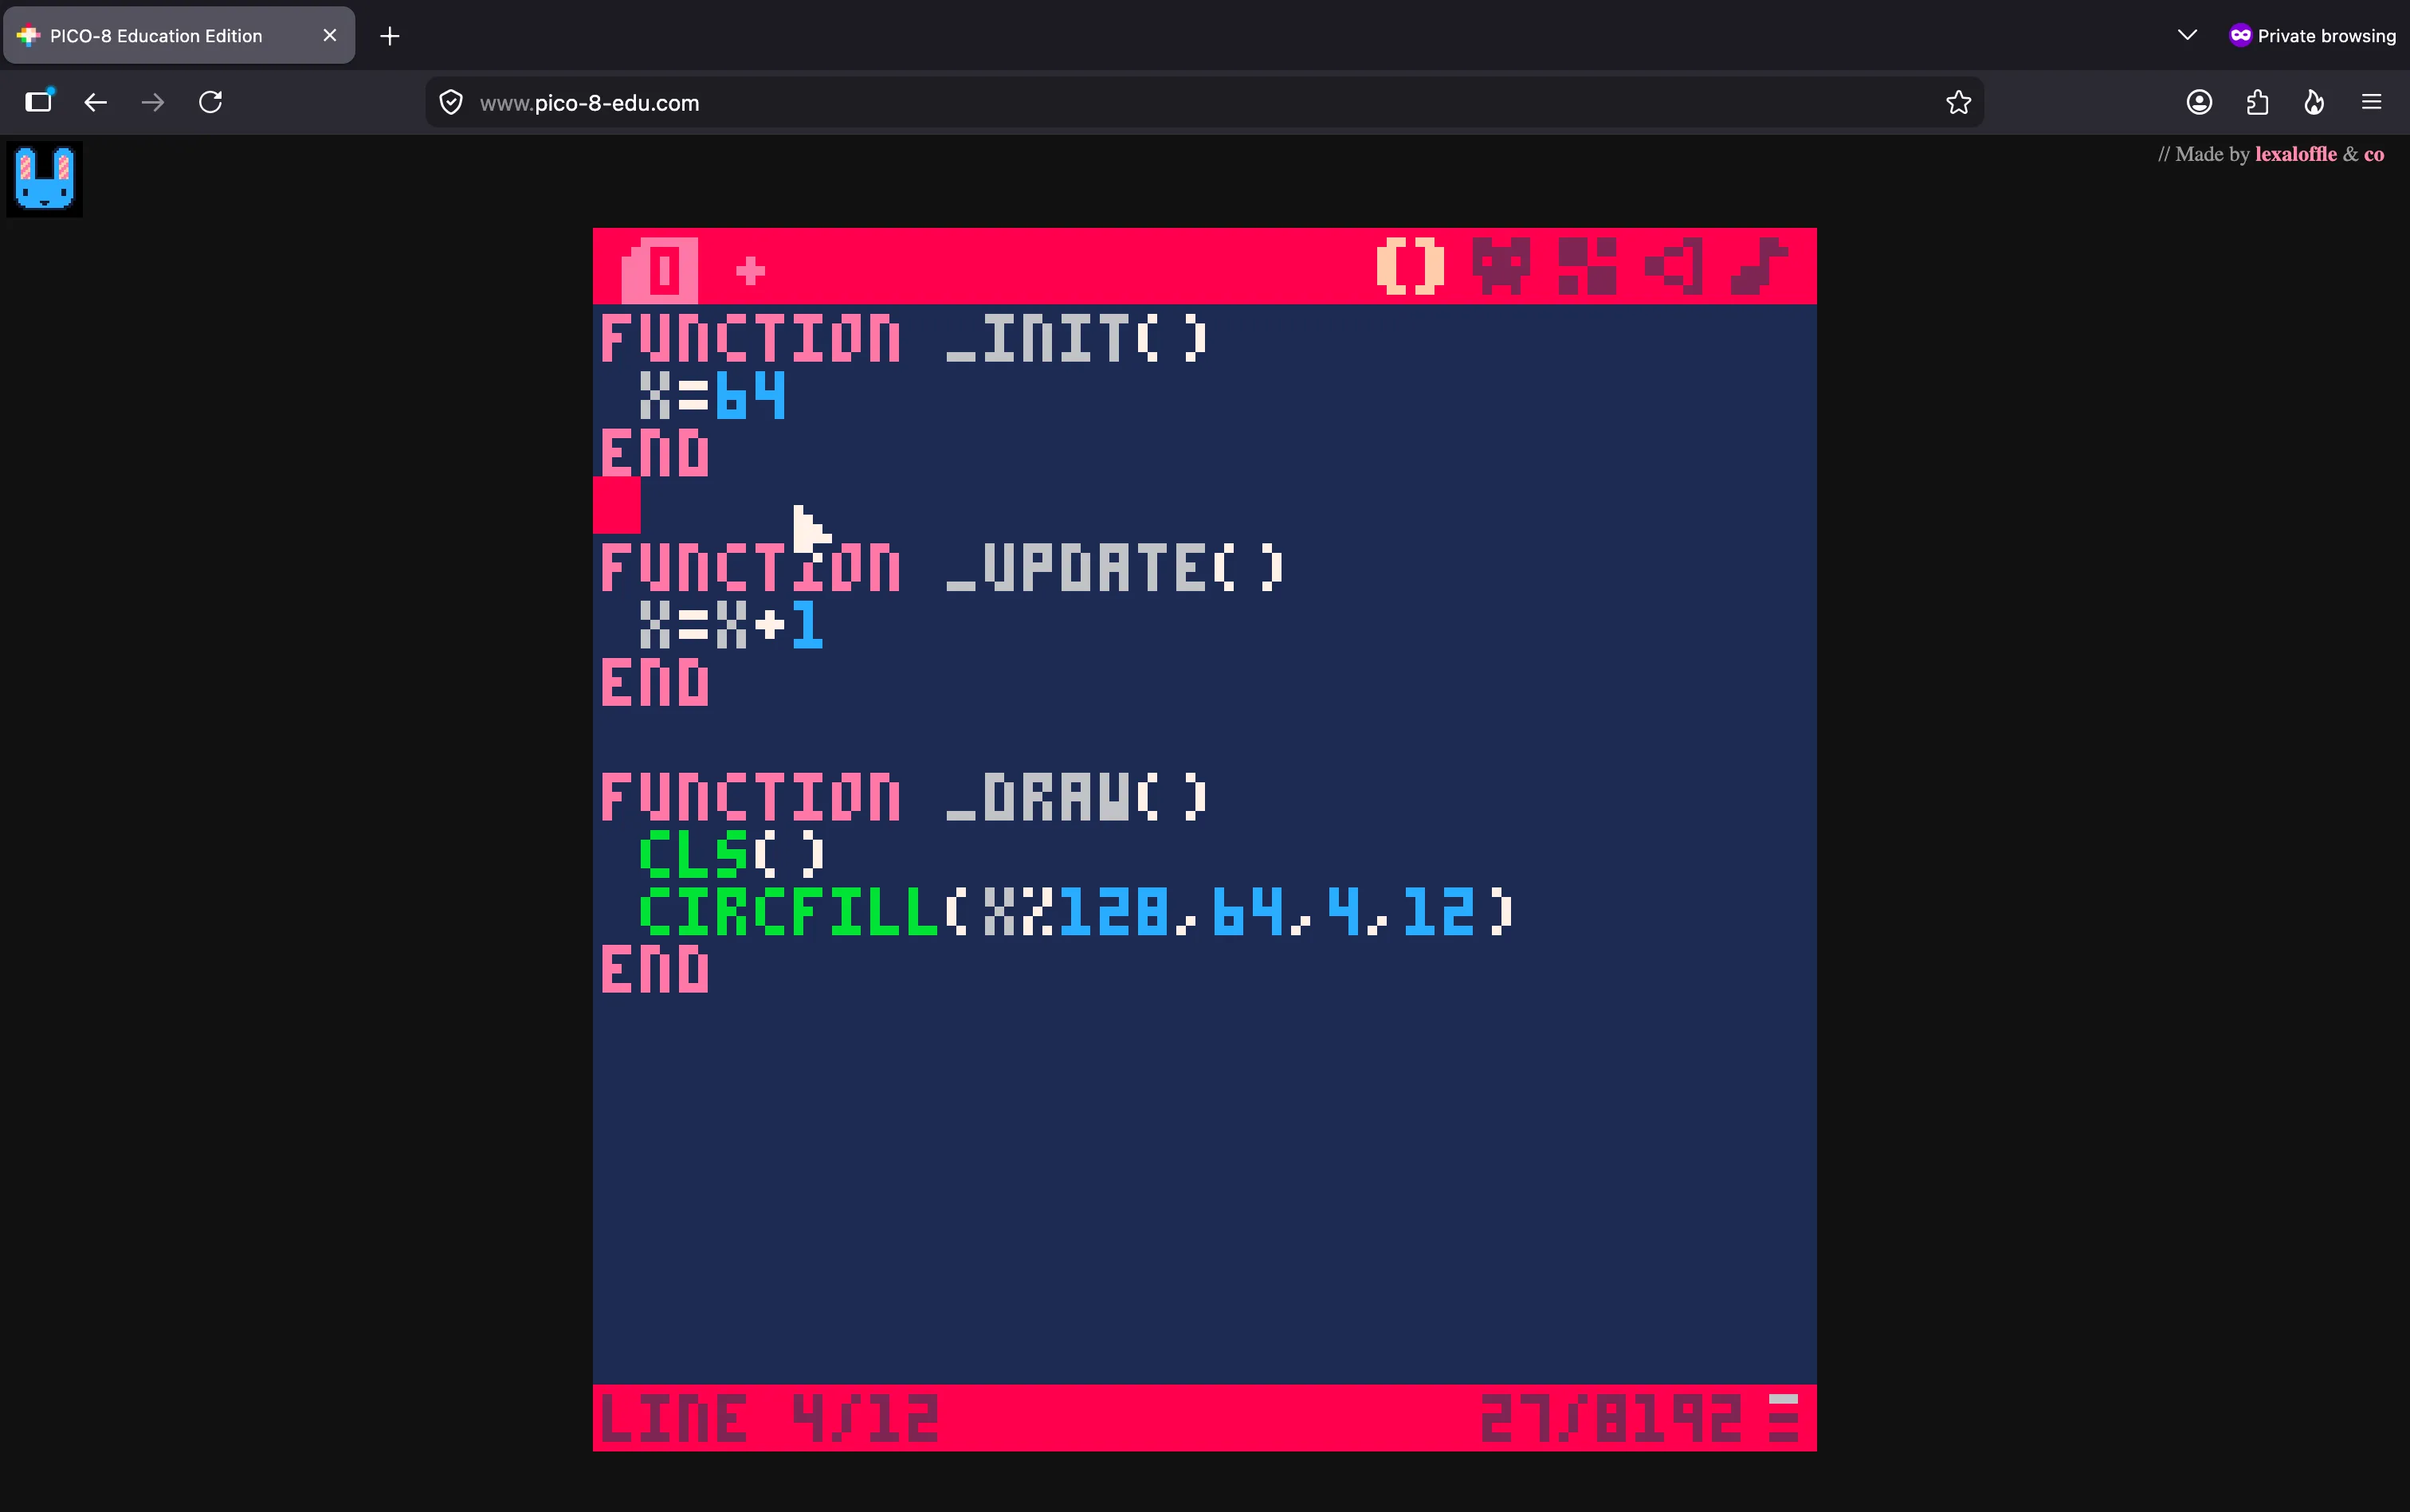Click the token count mode icon
Viewport: 2410px width, 1512px height.
[1783, 1418]
